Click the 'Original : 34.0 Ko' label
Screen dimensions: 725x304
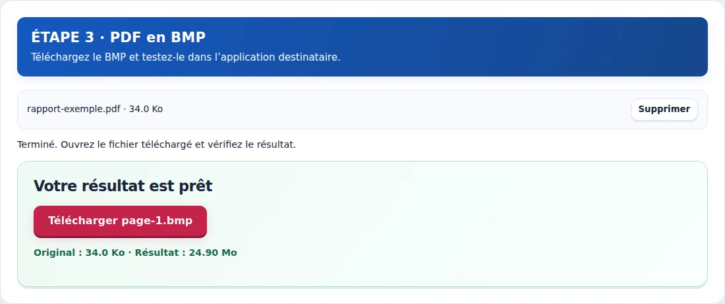click(79, 253)
